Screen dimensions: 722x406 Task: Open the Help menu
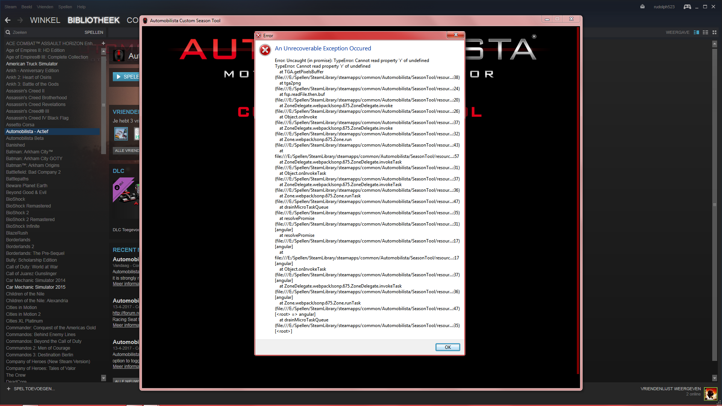[81, 7]
